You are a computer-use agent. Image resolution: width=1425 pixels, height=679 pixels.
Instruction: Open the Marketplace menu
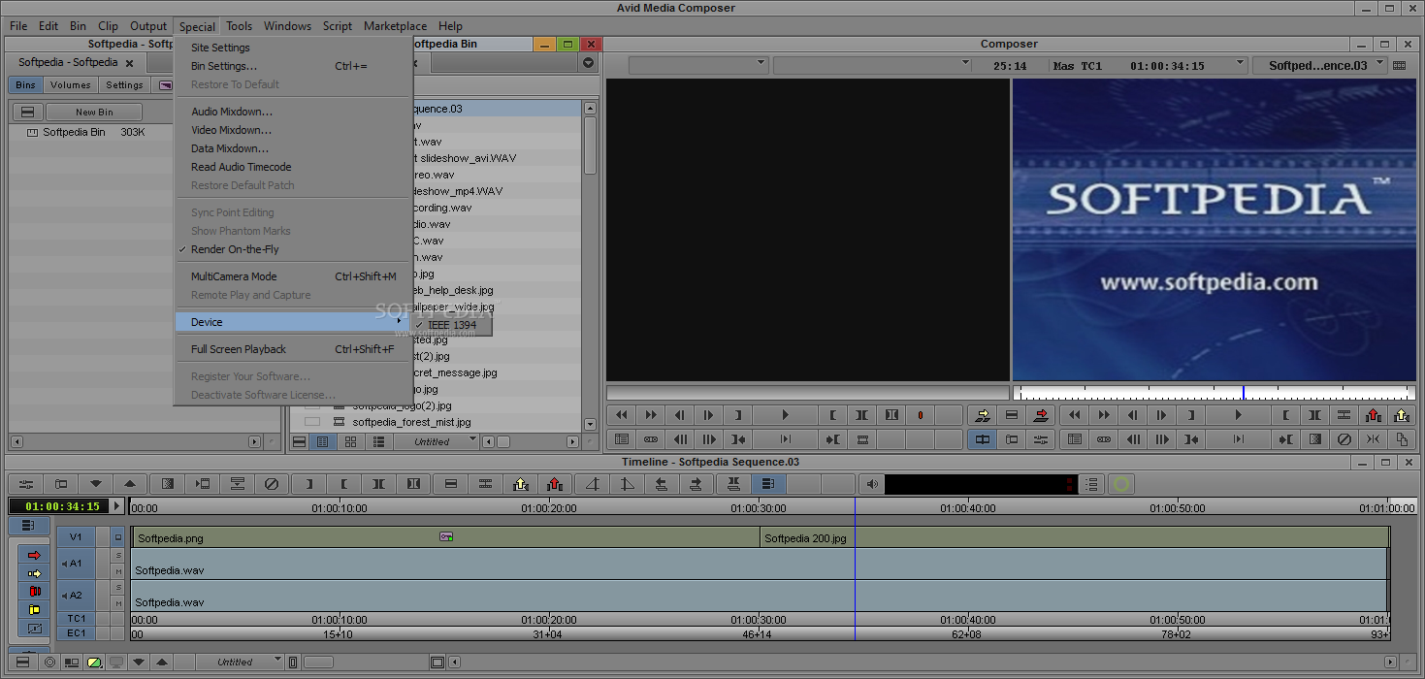[395, 26]
